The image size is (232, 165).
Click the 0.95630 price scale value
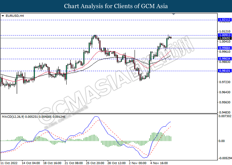pos(225,102)
